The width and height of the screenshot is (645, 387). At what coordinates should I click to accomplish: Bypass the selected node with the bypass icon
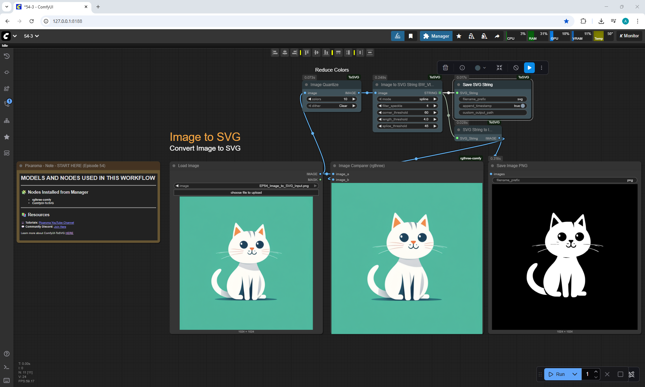[516, 68]
